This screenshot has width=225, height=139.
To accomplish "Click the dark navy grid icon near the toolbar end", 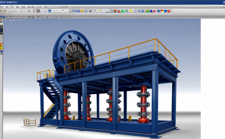I will 159,11.
